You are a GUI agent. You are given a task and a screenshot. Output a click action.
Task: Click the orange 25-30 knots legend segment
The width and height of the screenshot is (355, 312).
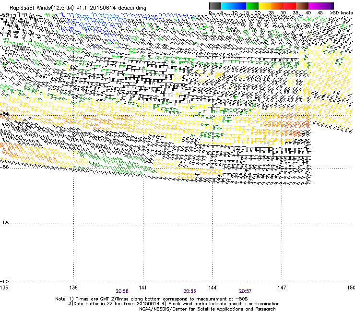[x=277, y=6]
